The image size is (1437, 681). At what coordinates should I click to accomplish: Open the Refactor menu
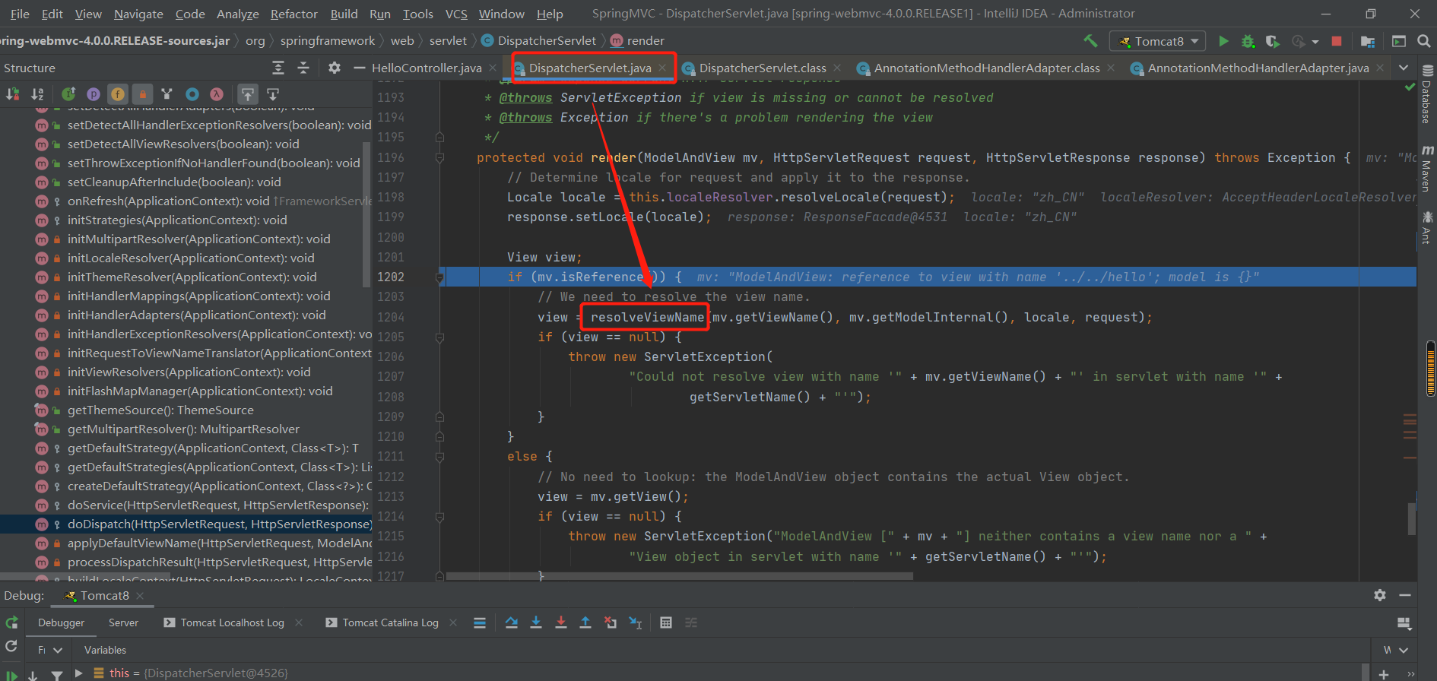(293, 14)
